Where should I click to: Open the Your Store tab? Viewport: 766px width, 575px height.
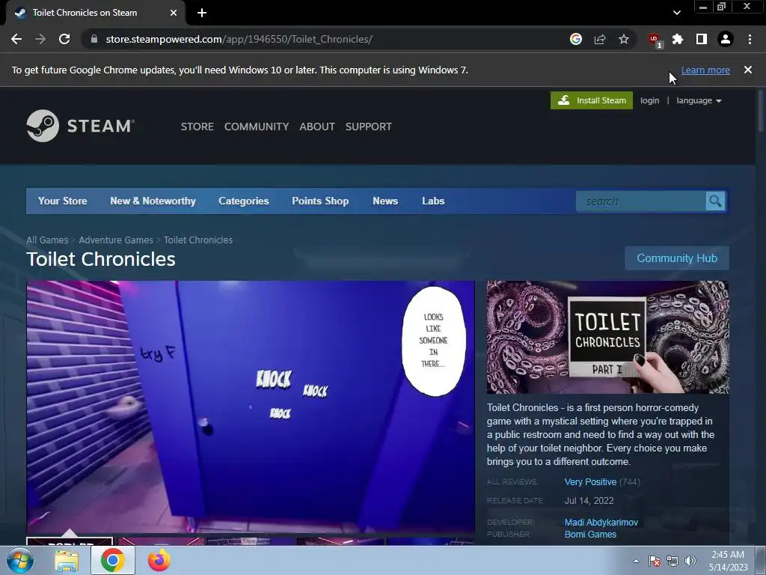pyautogui.click(x=63, y=201)
